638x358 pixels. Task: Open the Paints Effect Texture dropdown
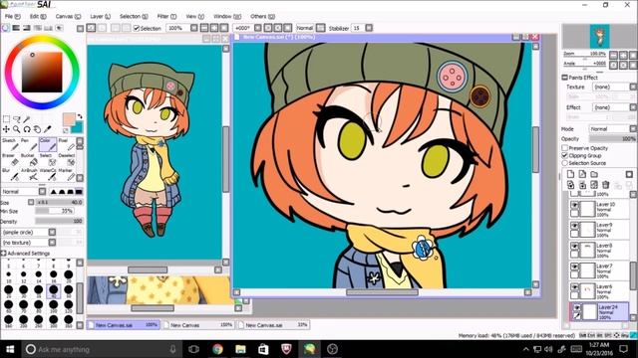pos(614,87)
